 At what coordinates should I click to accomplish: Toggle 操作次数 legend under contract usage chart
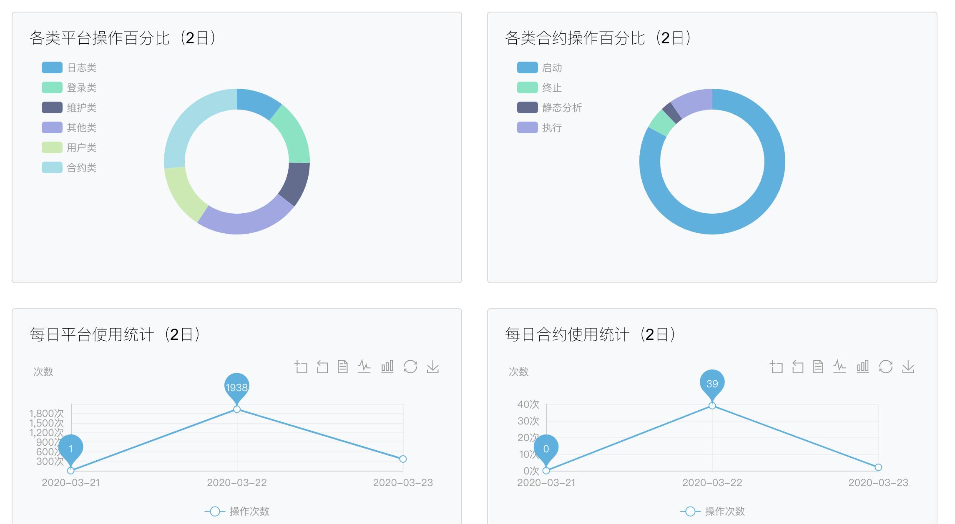pos(724,511)
